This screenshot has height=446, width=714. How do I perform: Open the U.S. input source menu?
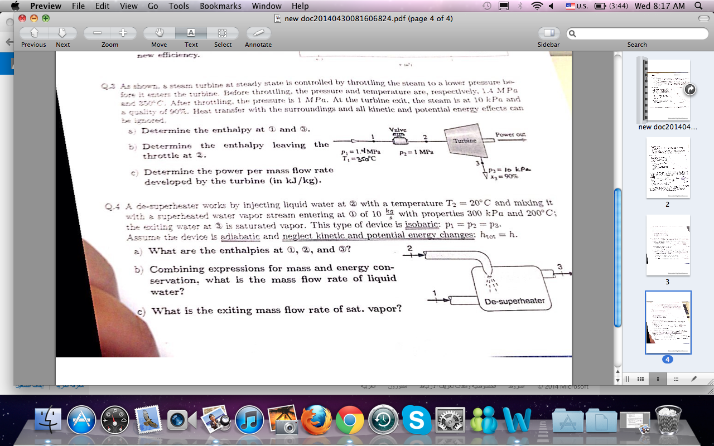pos(577,6)
